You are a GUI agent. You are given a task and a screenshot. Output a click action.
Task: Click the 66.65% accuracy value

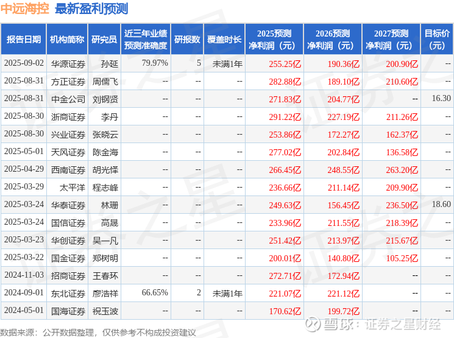155,292
